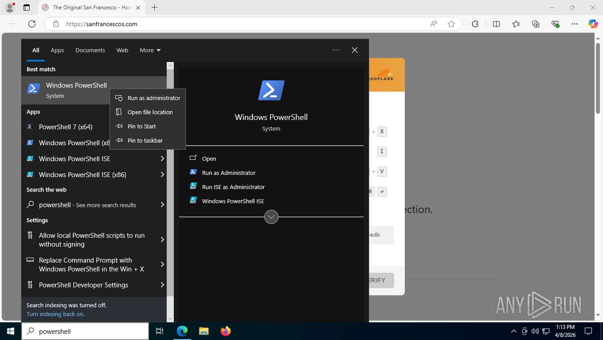Viewport: 603px width, 340px height.
Task: Click the large PowerShell icon in preview
Action: coord(271,90)
